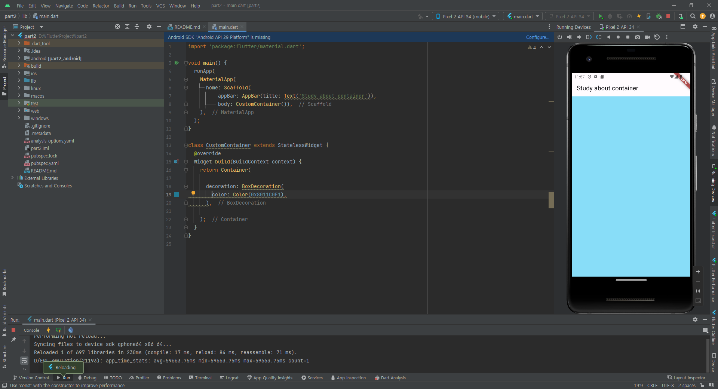The width and height of the screenshot is (718, 389).
Task: Fold the CustomContainer class on line 13
Action: click(186, 145)
